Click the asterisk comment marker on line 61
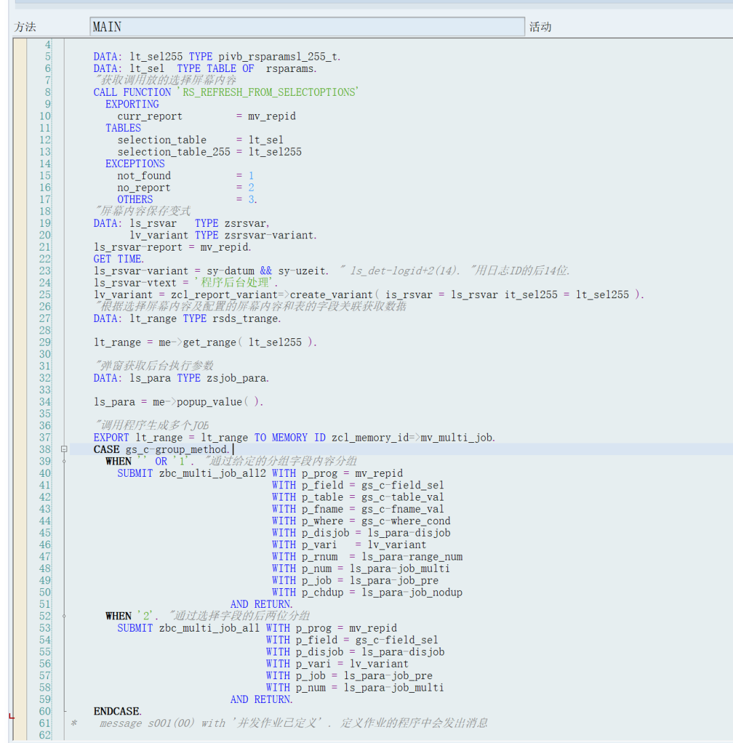The image size is (733, 743). 74,723
